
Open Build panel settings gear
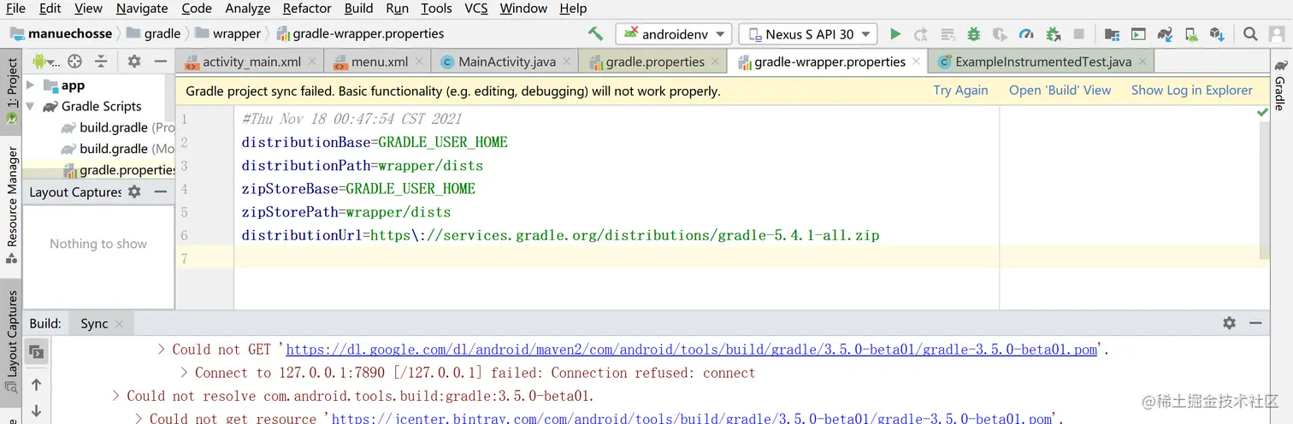pyautogui.click(x=1229, y=323)
